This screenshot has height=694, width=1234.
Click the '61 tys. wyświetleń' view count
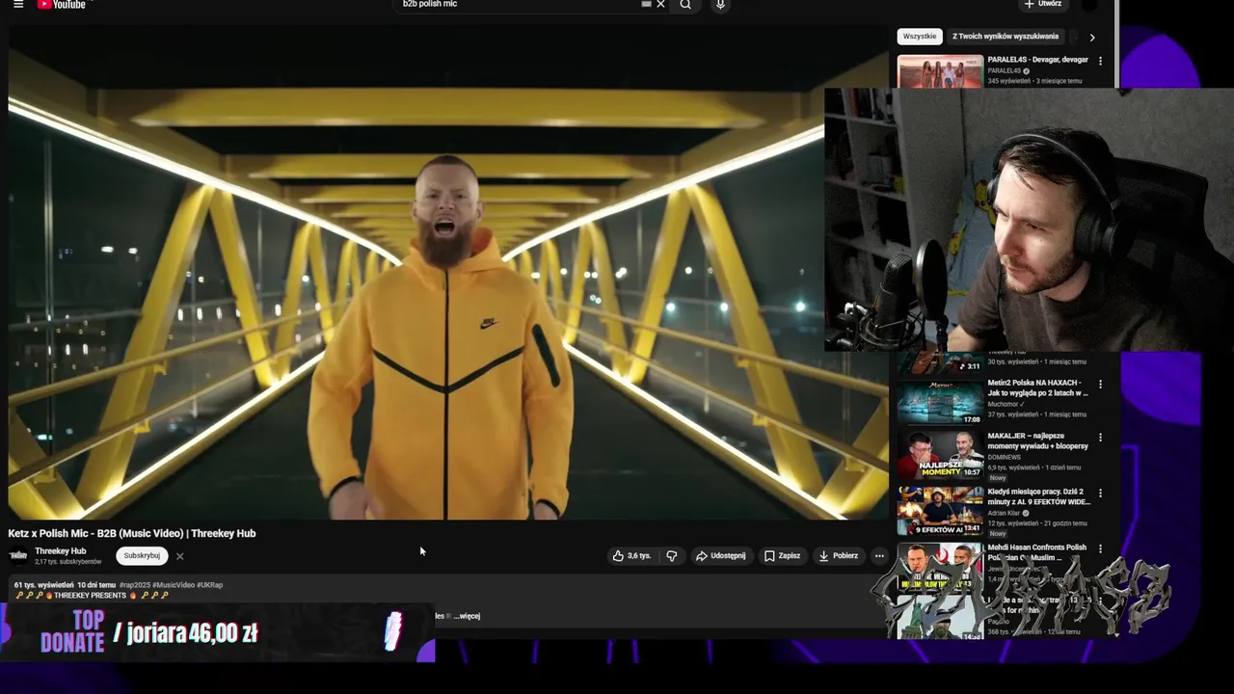43,585
